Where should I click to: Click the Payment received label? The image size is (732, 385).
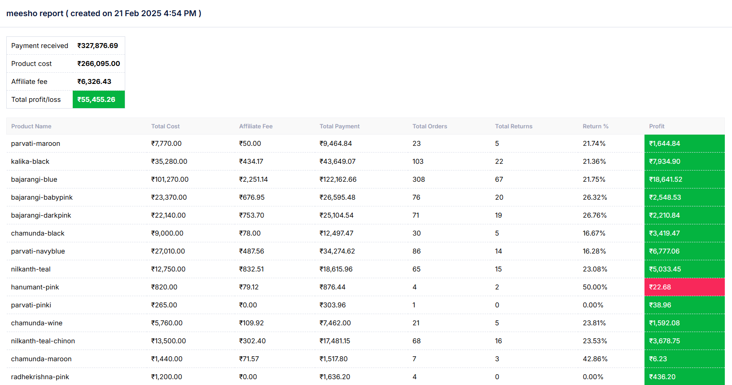click(x=39, y=46)
